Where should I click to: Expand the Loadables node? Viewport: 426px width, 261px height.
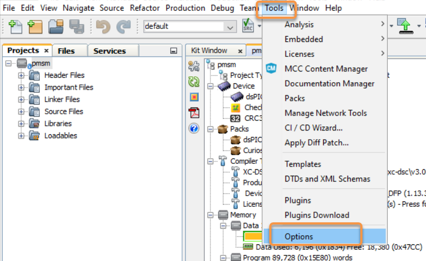point(21,135)
